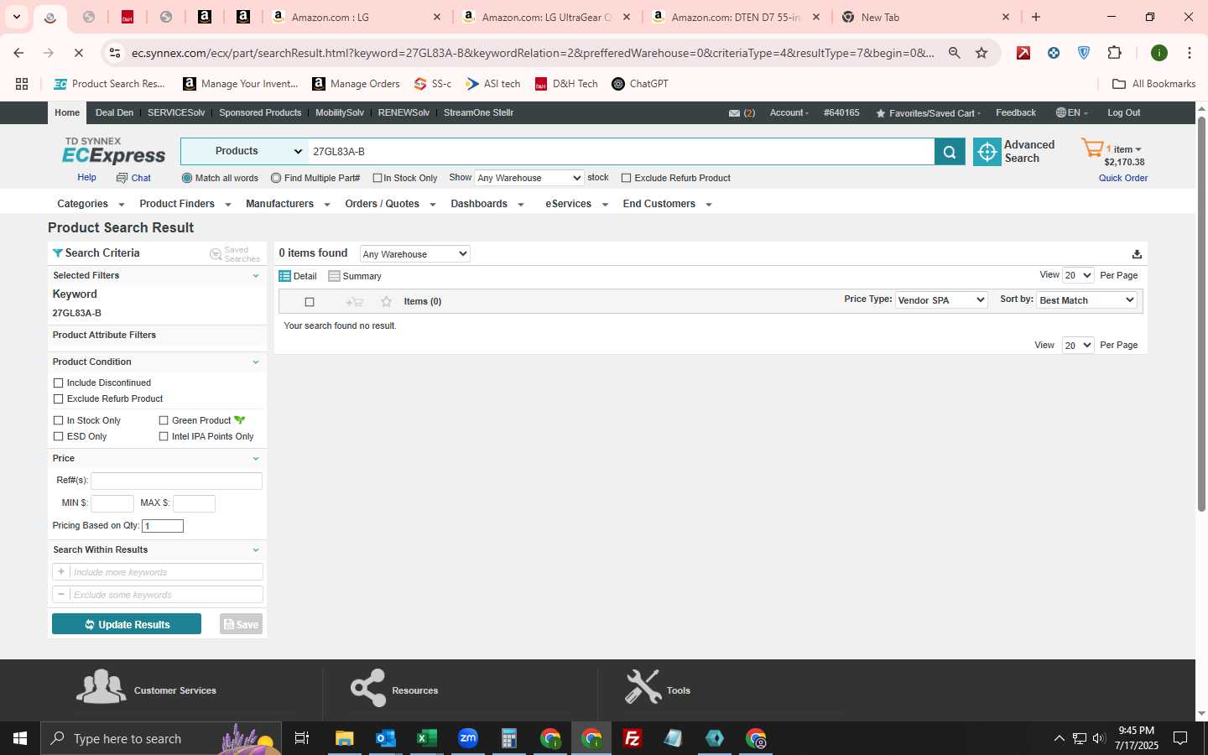Open the Dashboards menu
1208x755 pixels.
tap(487, 204)
